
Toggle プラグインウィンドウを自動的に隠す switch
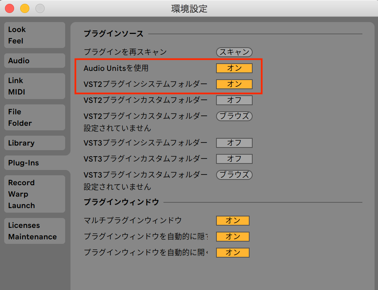[x=233, y=237]
